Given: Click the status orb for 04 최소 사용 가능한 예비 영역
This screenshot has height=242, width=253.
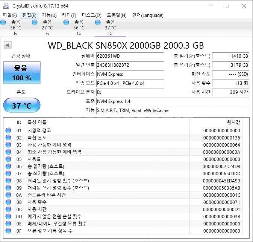Looking at the screenshot, I should pyautogui.click(x=8, y=152).
